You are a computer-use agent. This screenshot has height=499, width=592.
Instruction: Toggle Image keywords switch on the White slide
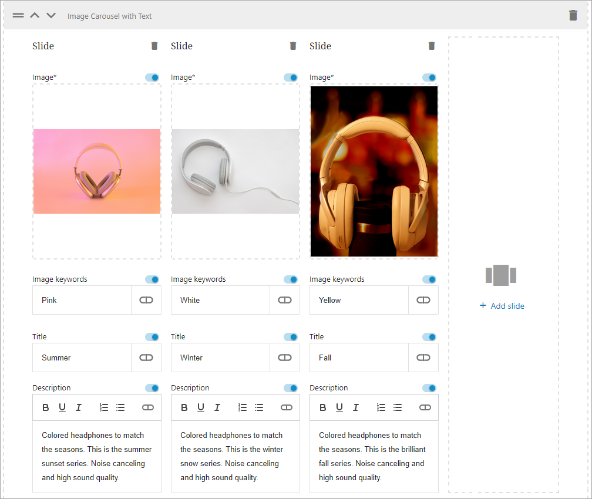[x=291, y=279]
